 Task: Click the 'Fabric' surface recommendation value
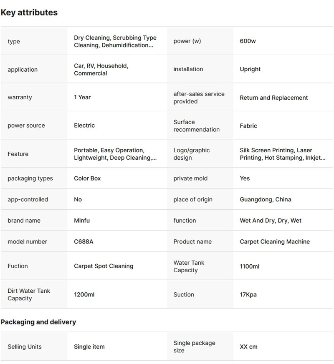(x=248, y=126)
